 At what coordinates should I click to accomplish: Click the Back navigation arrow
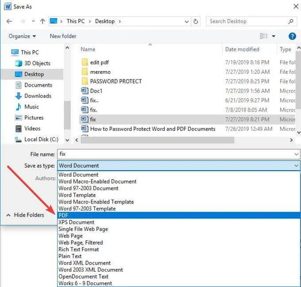9,21
